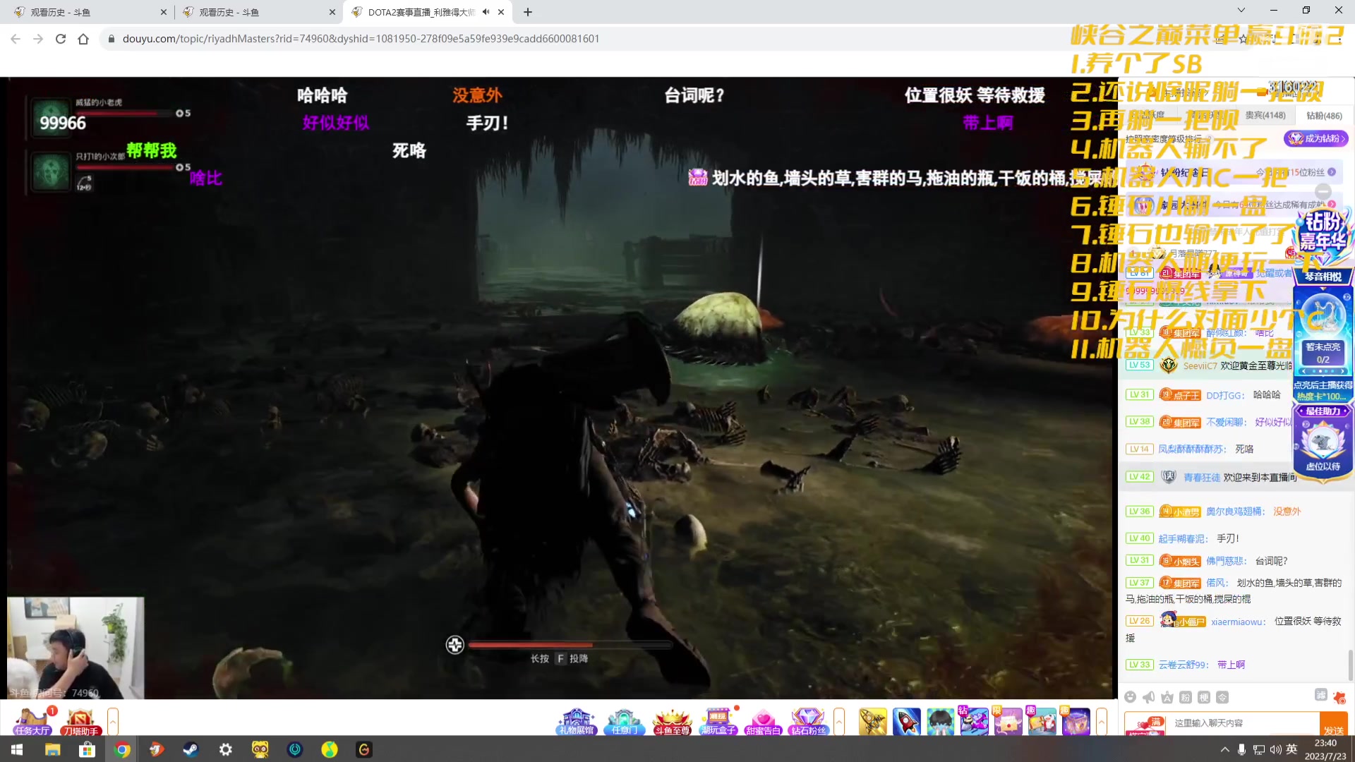
Task: Open Windows Settings from the taskbar
Action: (225, 749)
